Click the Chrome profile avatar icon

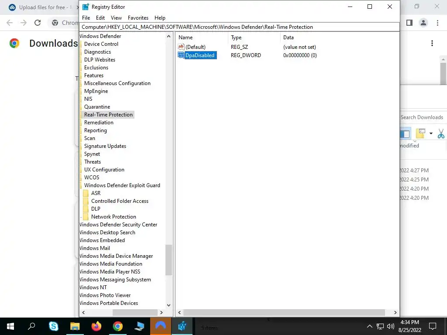tap(423, 23)
